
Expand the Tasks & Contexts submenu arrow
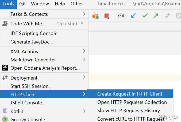click(x=84, y=14)
